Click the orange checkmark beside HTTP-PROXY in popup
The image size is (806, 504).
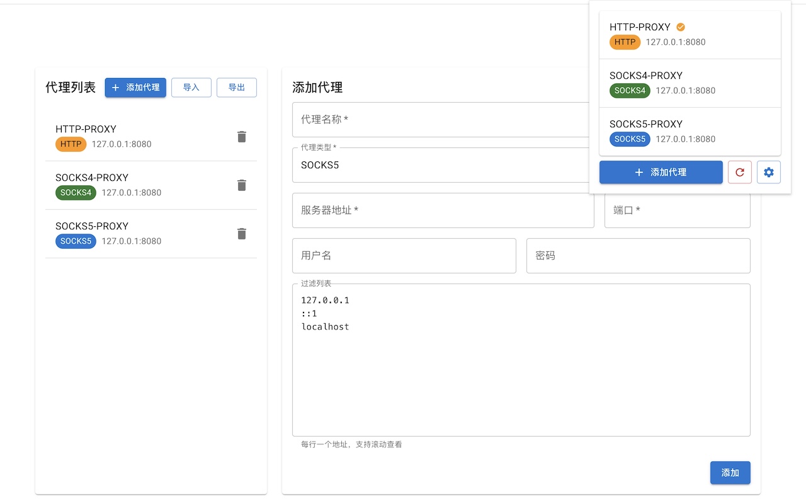[x=679, y=27]
